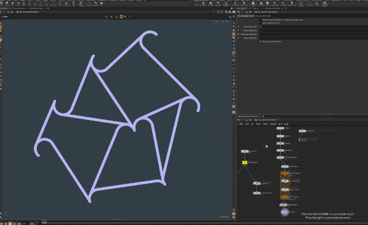
Task: Open the Tools menu in network editor
Action: 265,124
